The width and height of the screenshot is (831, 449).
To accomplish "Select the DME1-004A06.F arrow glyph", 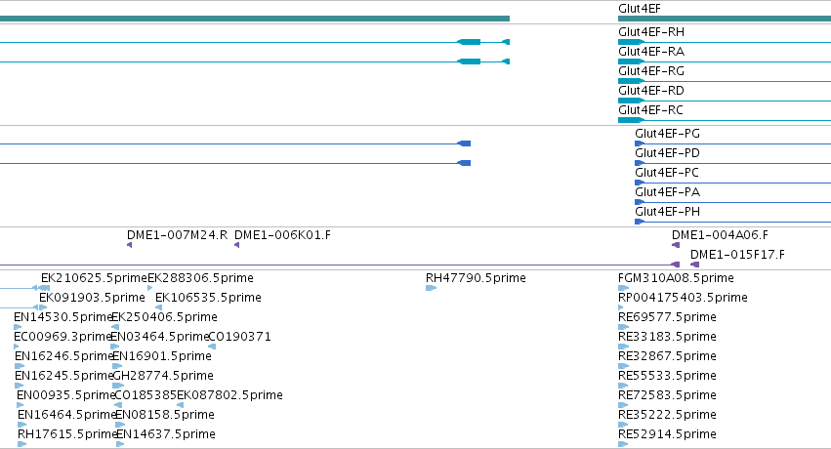I will click(x=675, y=245).
